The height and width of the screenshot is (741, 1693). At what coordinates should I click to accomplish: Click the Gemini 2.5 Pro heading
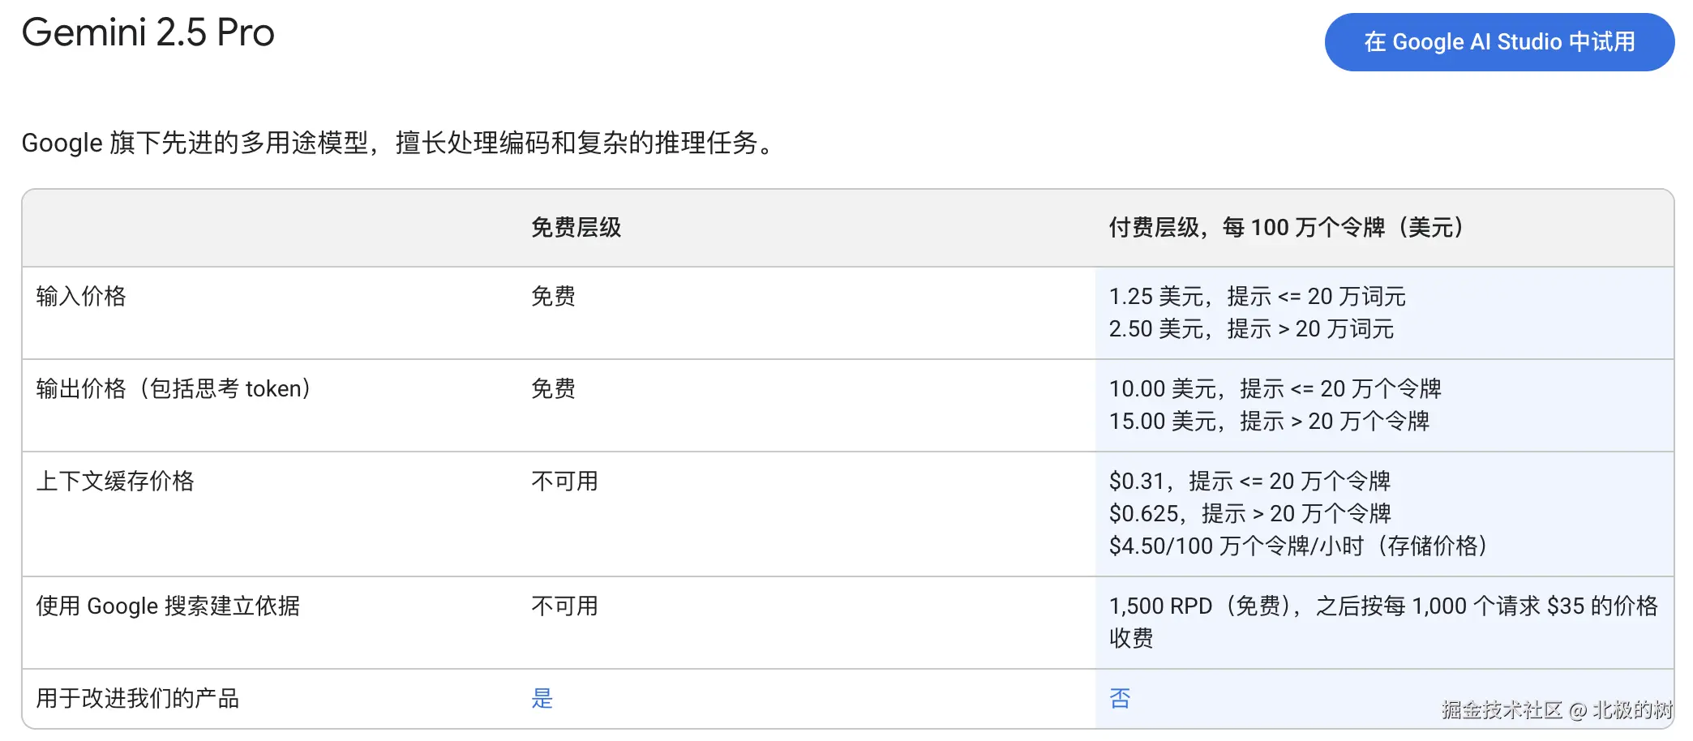(x=148, y=33)
